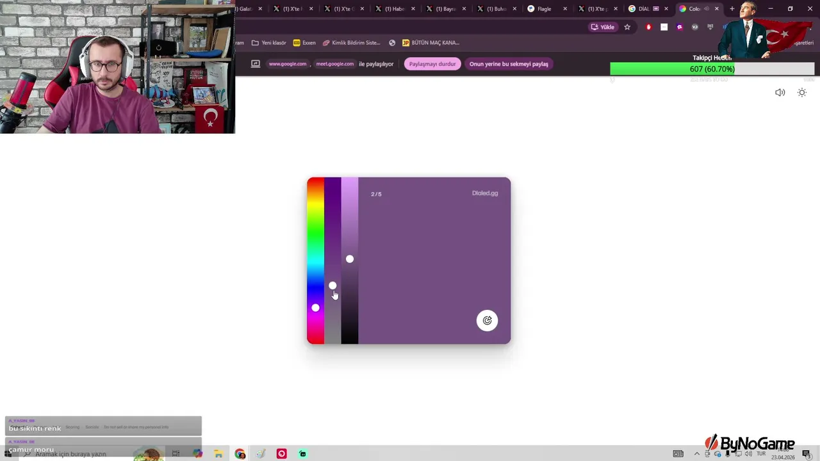Set the brightness slider handle
Image resolution: width=820 pixels, height=461 pixels.
click(350, 259)
